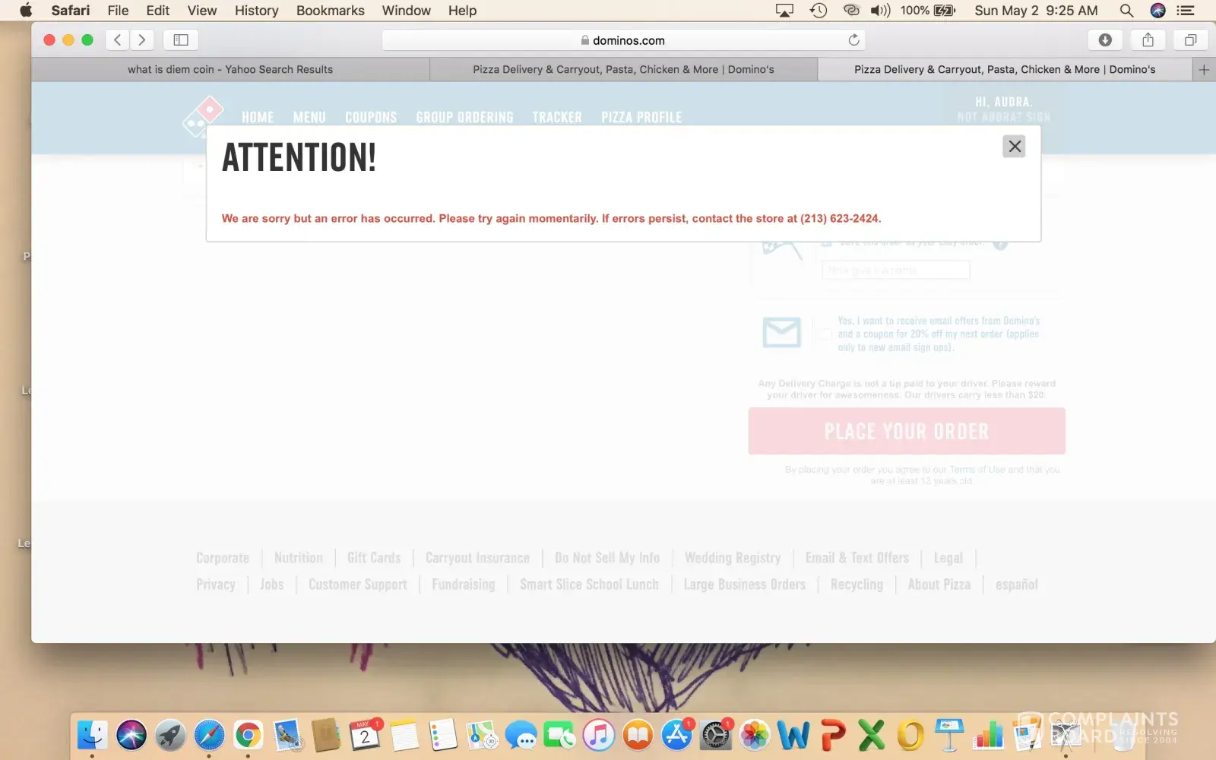Screen dimensions: 1216x760
Task: Open the Edit menu
Action: [x=158, y=11]
